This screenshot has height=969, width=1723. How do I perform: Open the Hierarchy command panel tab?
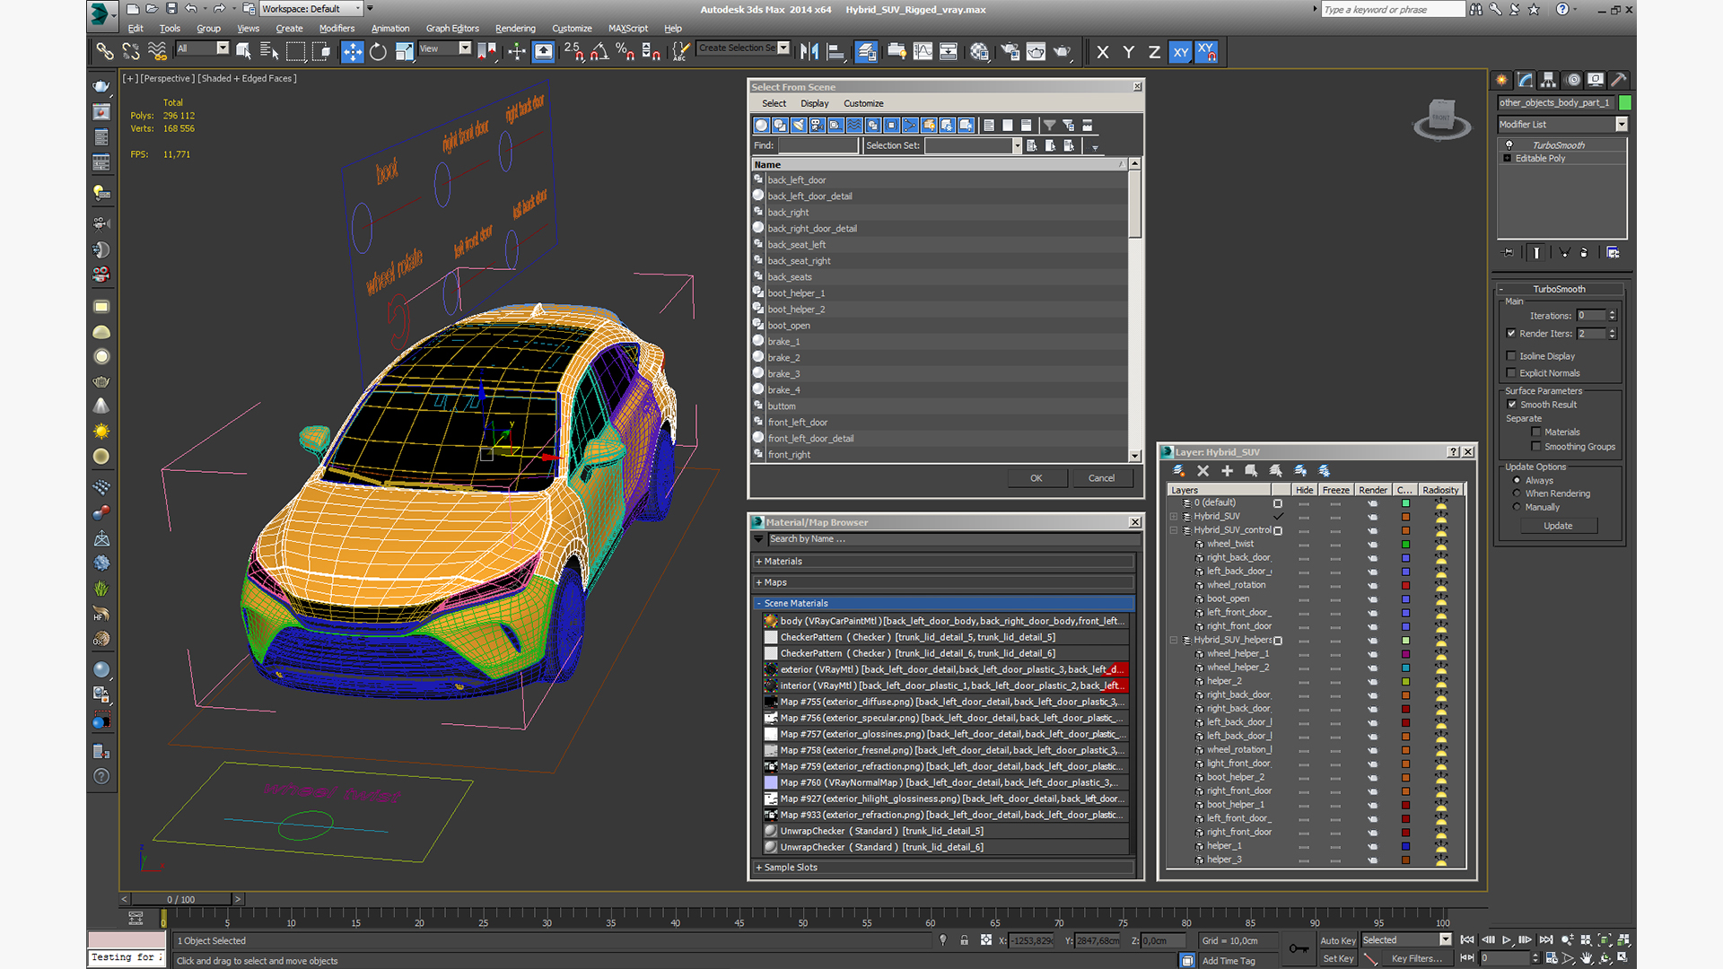[x=1548, y=80]
